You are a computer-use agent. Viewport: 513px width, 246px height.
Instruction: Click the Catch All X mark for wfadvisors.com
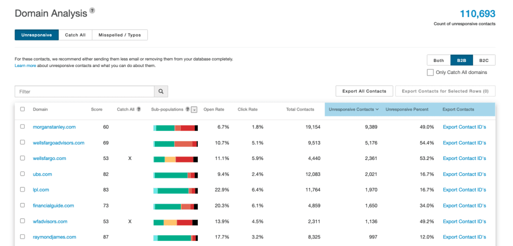click(130, 221)
